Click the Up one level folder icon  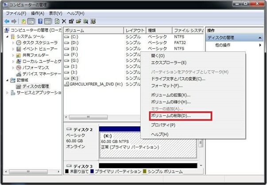point(23,21)
